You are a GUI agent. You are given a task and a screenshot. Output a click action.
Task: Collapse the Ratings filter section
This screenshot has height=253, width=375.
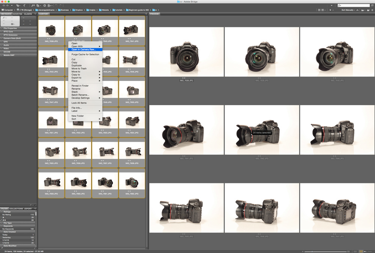click(2, 212)
